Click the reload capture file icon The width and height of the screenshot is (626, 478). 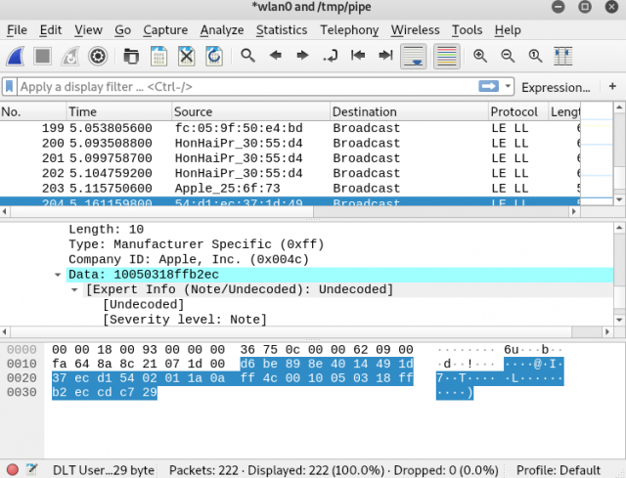coord(214,56)
